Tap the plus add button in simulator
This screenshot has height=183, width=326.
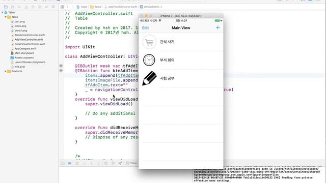coord(218,27)
